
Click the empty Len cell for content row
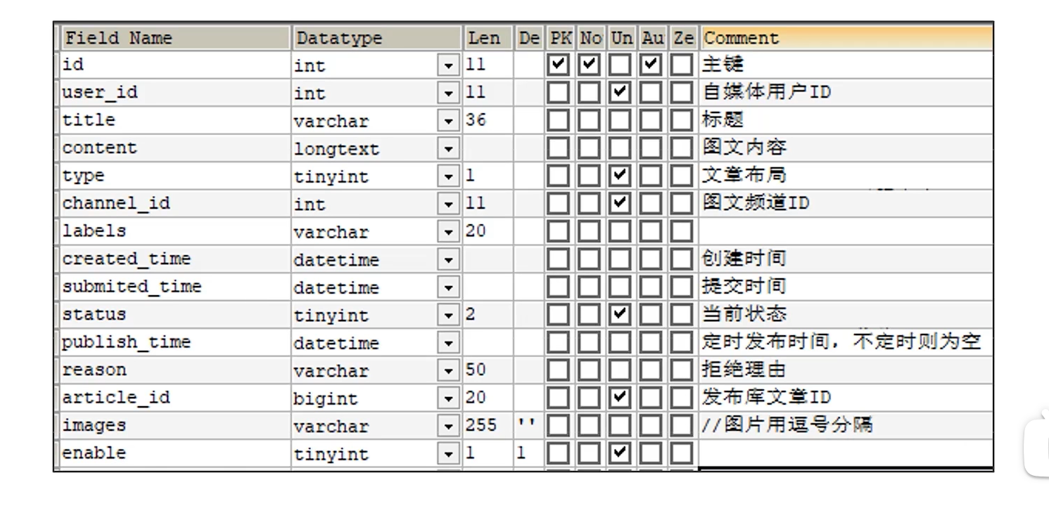[488, 148]
